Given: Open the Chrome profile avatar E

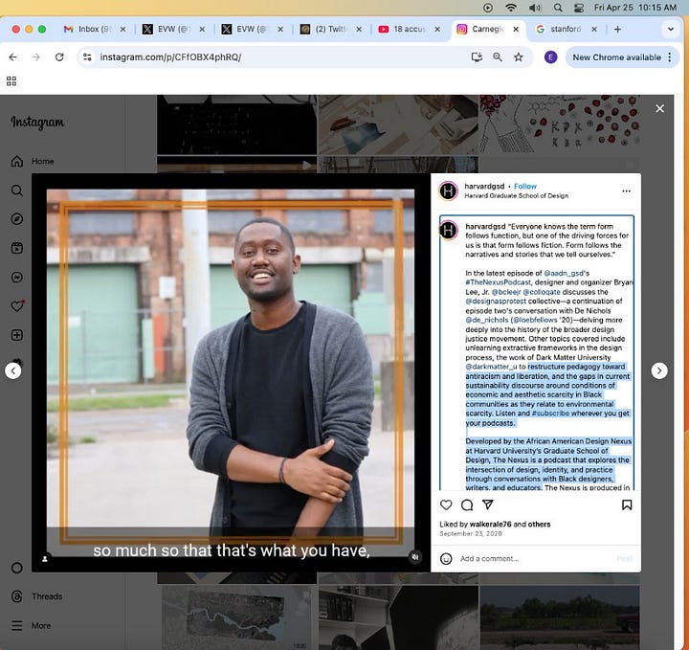Looking at the screenshot, I should click(x=550, y=57).
